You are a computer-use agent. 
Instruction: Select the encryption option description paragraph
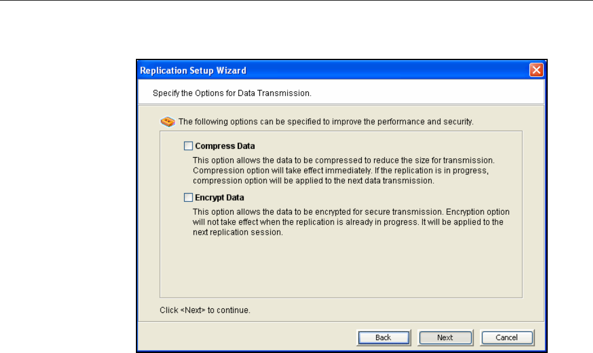click(x=352, y=222)
